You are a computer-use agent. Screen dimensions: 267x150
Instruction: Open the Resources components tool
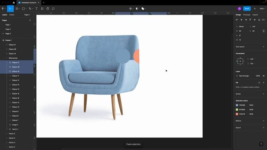tap(42, 8)
